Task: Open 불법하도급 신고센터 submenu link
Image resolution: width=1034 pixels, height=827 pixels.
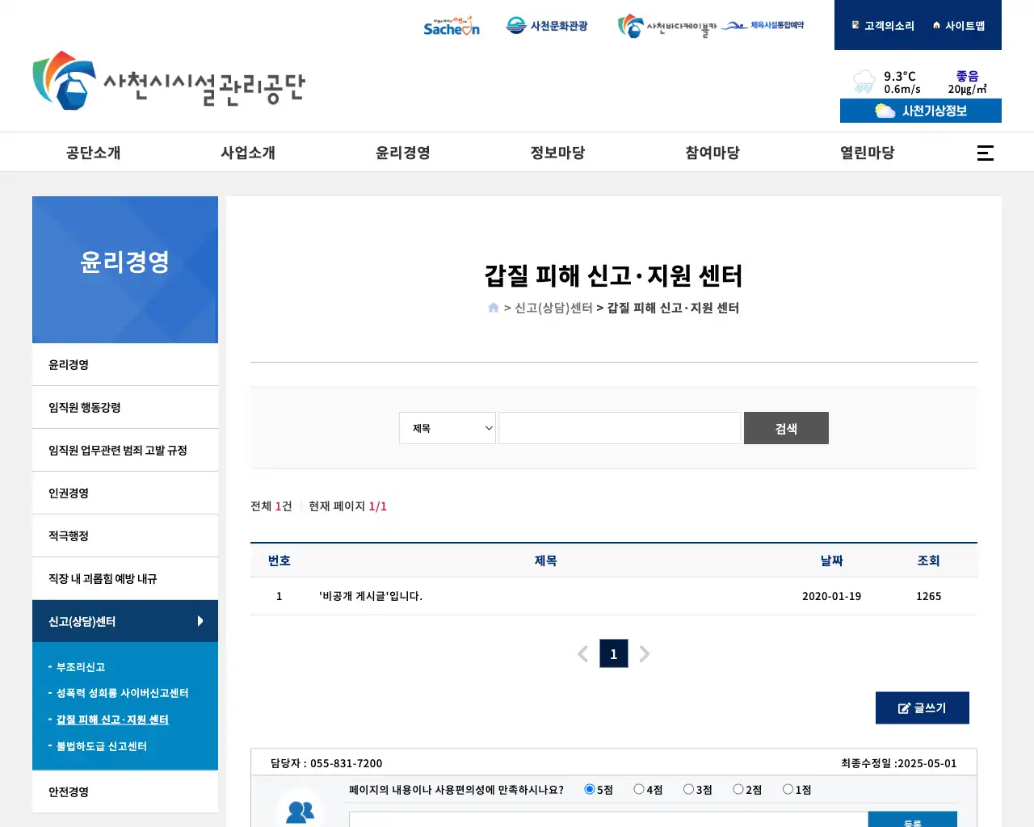Action: (x=102, y=746)
